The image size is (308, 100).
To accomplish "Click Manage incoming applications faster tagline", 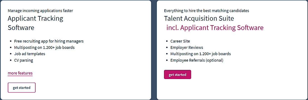I will pyautogui.click(x=40, y=10).
